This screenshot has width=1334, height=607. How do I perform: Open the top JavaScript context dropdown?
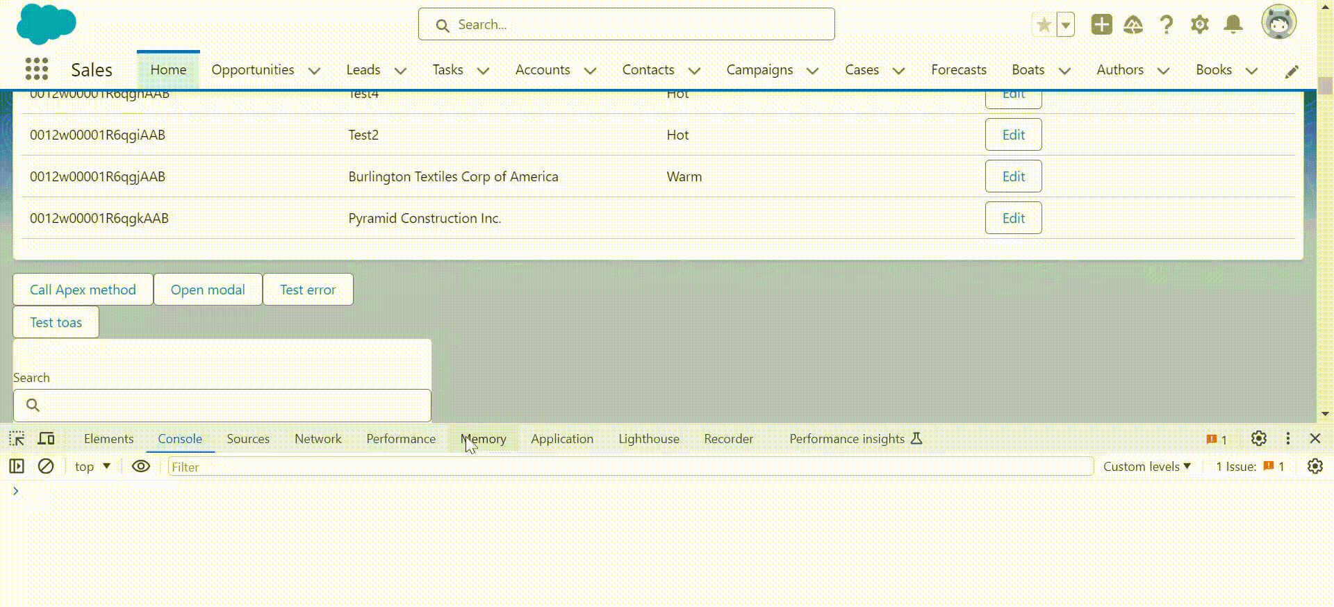tap(92, 466)
